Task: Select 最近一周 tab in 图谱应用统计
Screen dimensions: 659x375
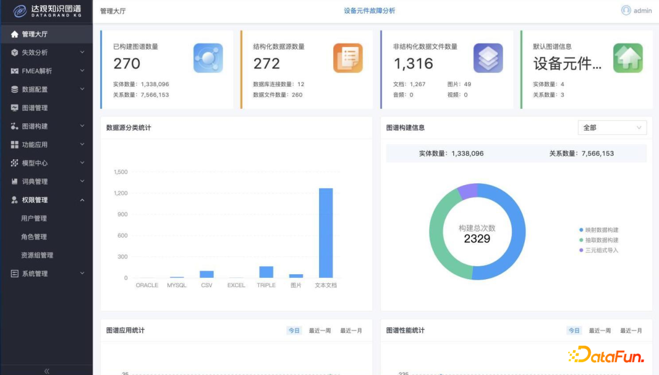Action: tap(320, 330)
